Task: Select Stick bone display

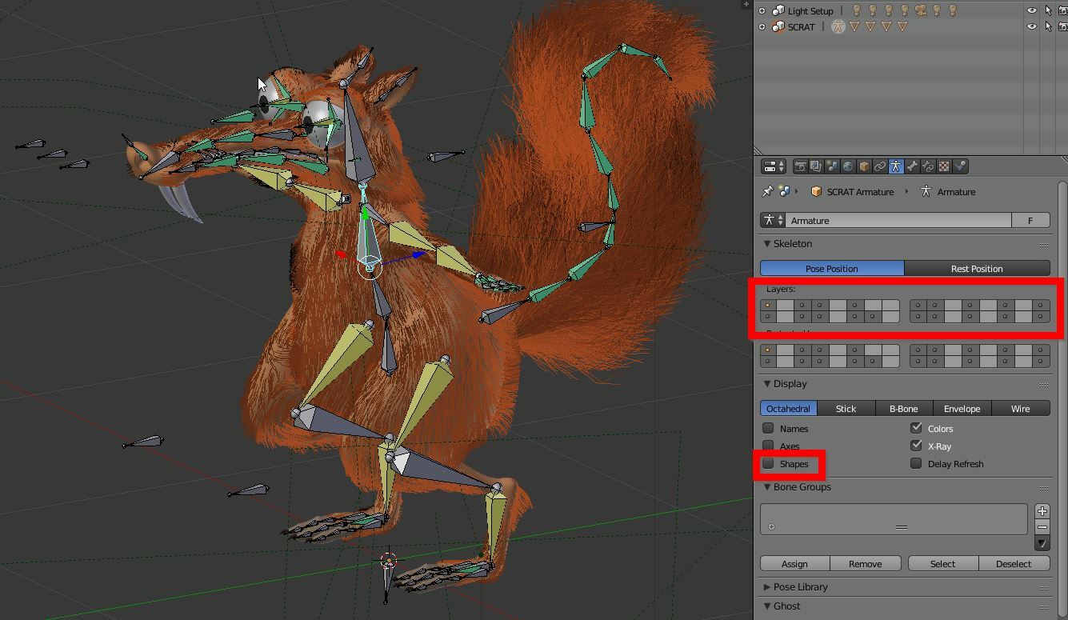Action: pos(846,409)
